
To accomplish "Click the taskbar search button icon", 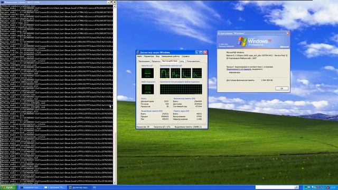I will tap(297, 187).
